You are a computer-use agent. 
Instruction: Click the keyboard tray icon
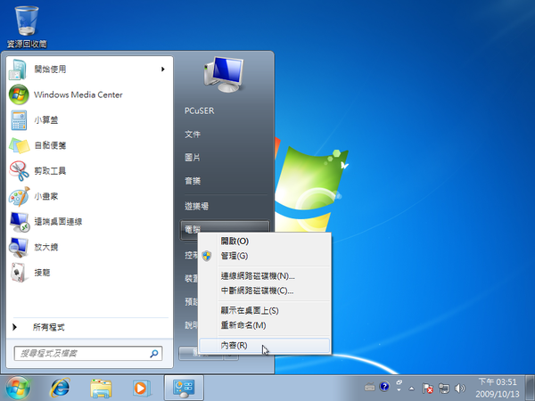369,387
